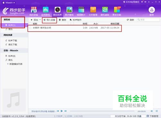Click the iOS9应用信任 link in title bar
The image size is (161, 118).
click(131, 2)
